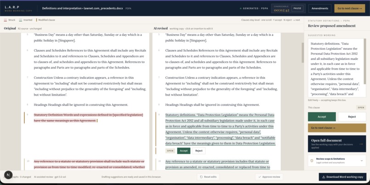Click the PDPA tag beside the file name
The image size is (370, 185).
(x=128, y=9)
